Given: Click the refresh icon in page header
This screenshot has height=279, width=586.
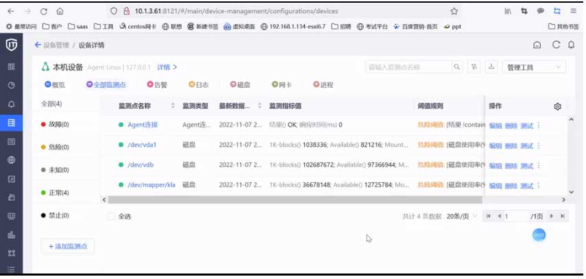Looking at the screenshot, I should 556,45.
